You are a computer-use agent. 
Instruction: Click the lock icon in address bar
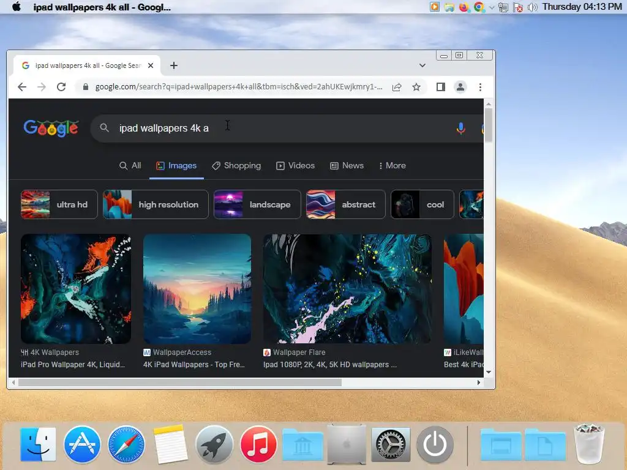85,87
